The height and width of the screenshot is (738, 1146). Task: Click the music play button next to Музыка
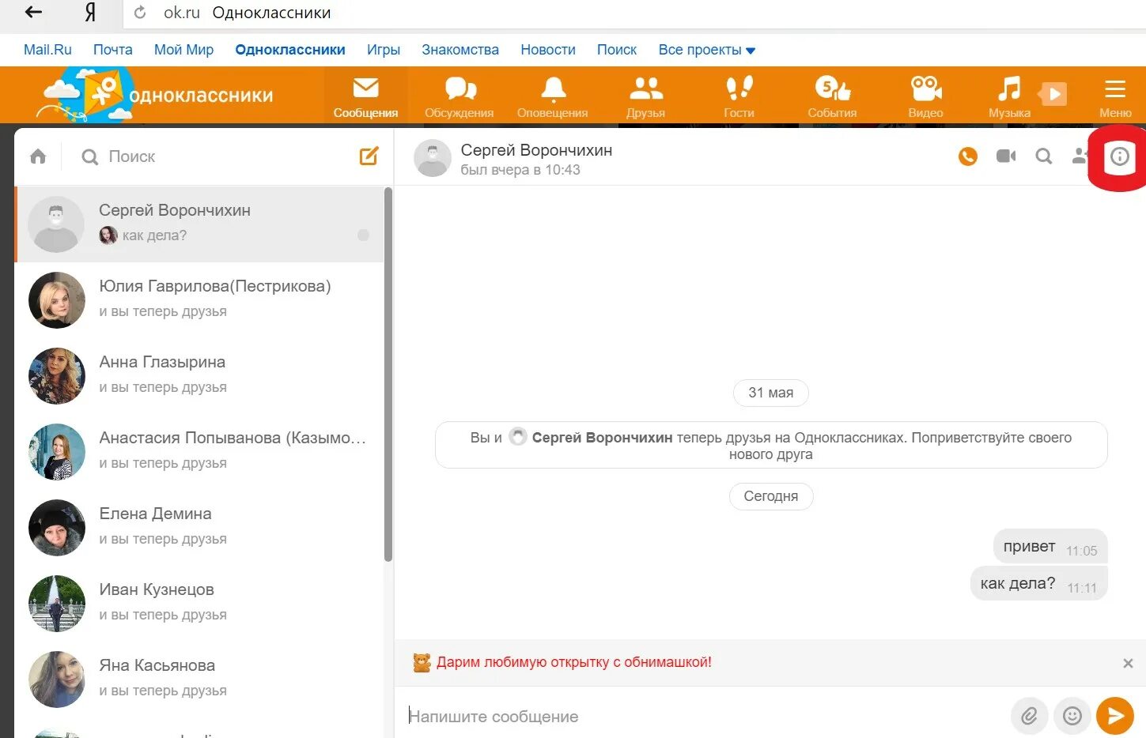tap(1053, 94)
